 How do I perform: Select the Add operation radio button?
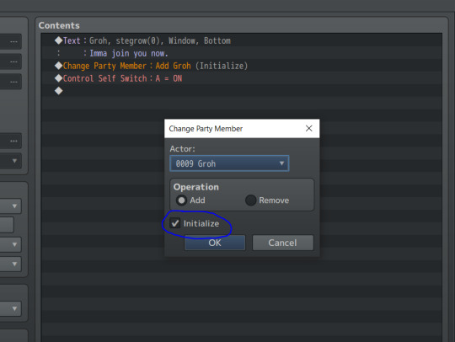click(x=181, y=200)
